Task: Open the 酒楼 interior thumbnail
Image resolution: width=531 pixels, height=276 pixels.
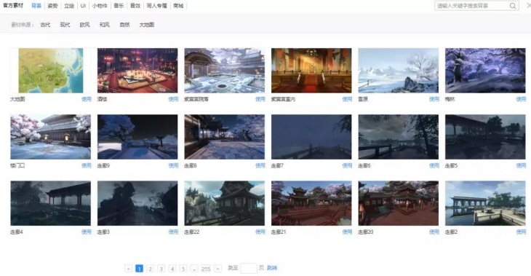Action: [137, 71]
